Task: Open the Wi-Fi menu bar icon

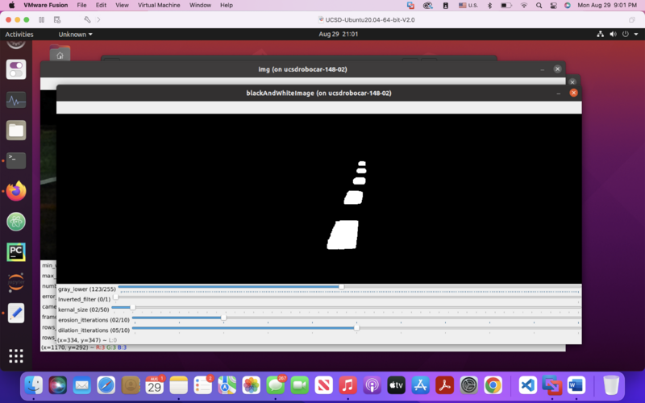Action: pyautogui.click(x=523, y=6)
